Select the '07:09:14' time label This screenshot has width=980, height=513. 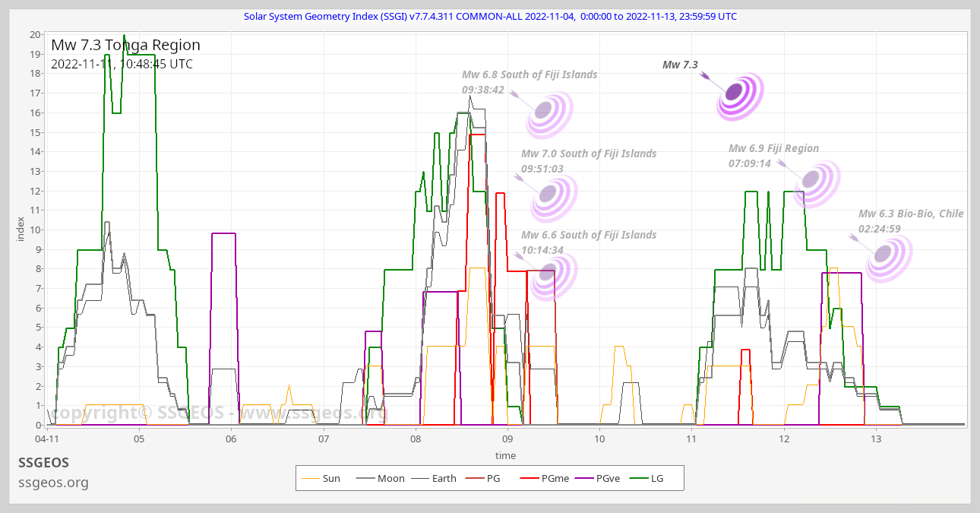pos(750,163)
